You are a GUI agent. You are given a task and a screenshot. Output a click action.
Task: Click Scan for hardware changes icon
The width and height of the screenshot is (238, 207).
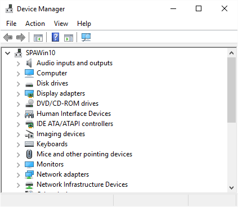tap(86, 37)
